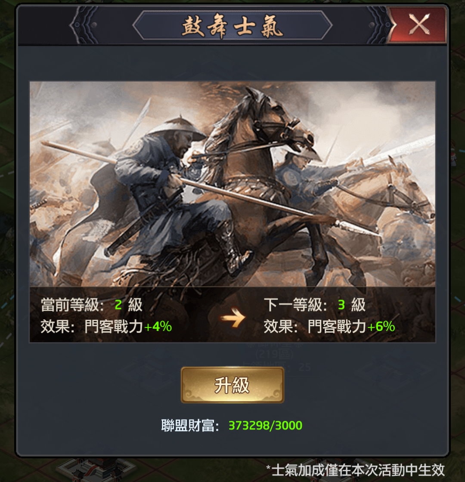Click the 士氣加成 footnote text
This screenshot has width=465, height=482.
tap(355, 470)
